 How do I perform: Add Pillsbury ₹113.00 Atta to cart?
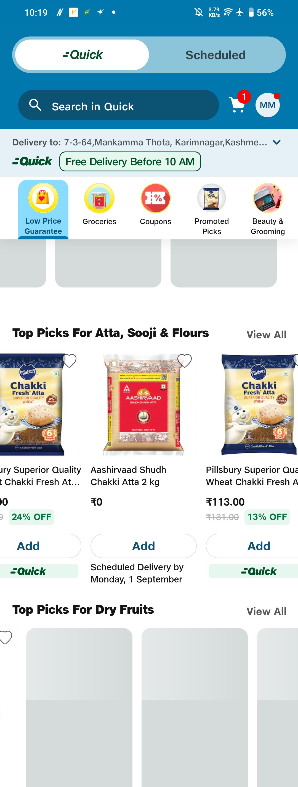click(x=259, y=546)
